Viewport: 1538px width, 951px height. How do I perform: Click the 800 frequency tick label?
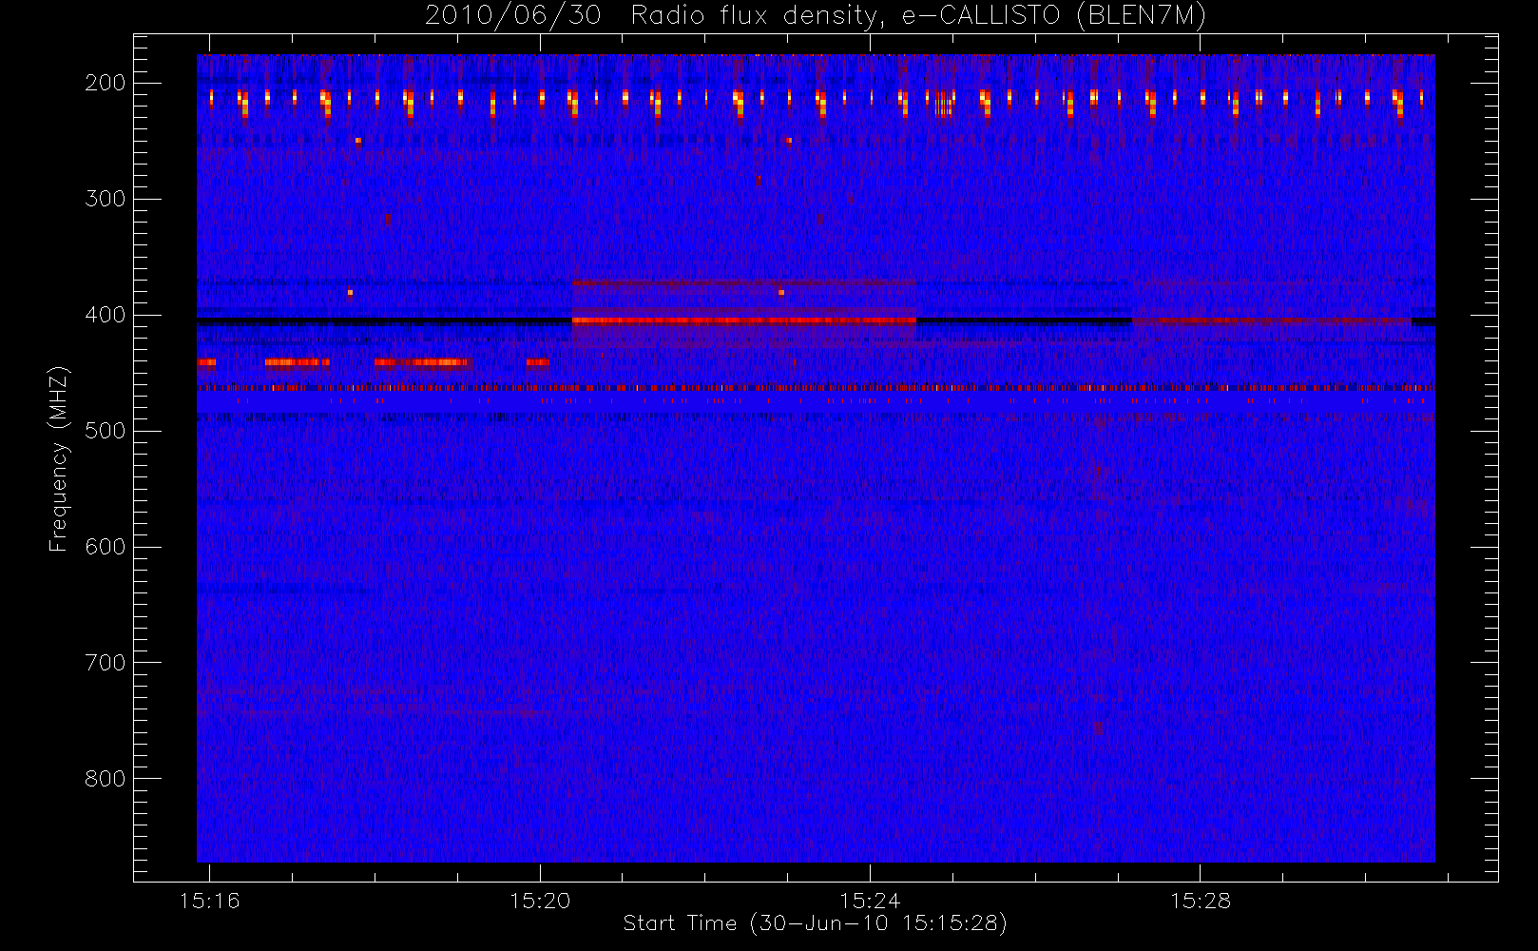pyautogui.click(x=106, y=779)
